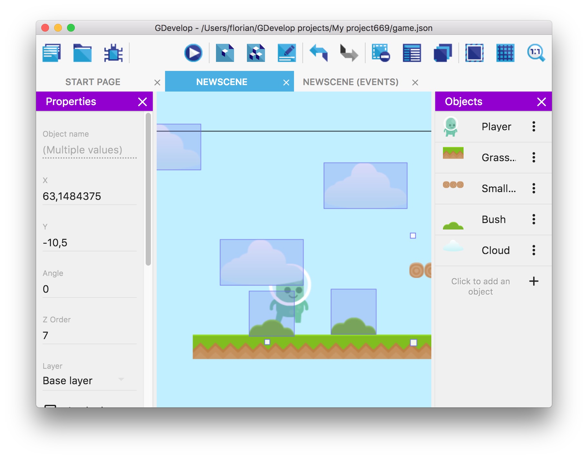The image size is (588, 459).
Task: Click the X position input field
Action: 90,196
